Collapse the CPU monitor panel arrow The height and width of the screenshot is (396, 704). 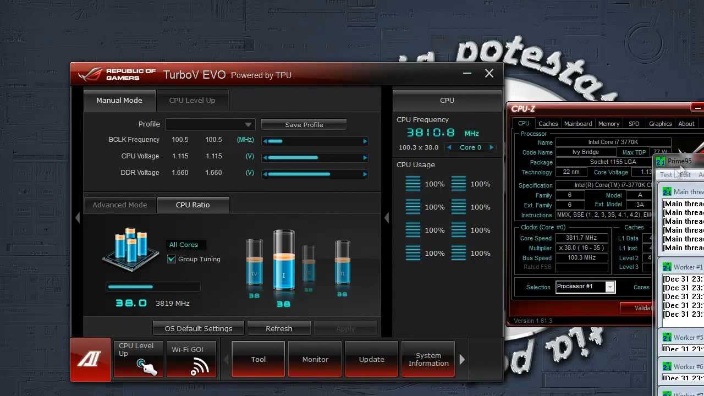[x=387, y=218]
